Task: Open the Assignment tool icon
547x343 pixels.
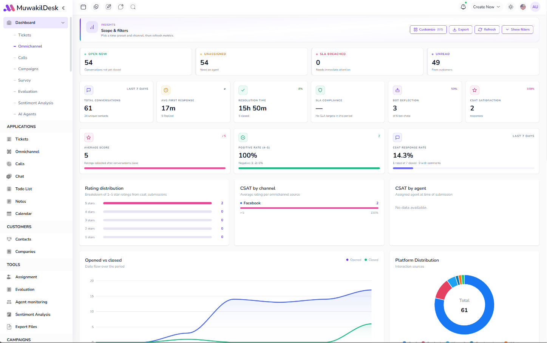Action: point(9,277)
